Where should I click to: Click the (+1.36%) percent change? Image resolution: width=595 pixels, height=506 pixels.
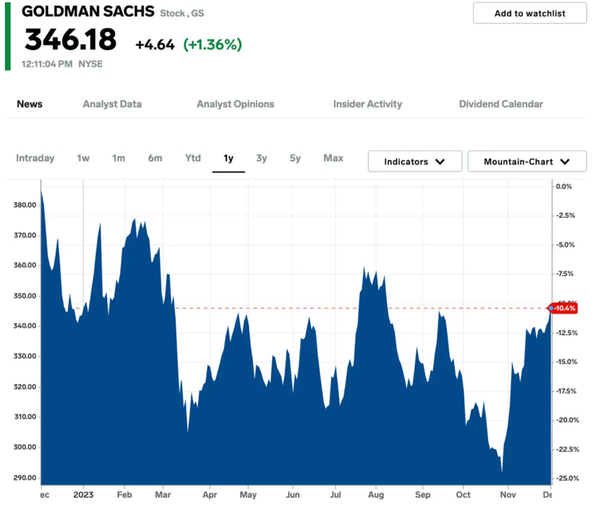point(213,45)
